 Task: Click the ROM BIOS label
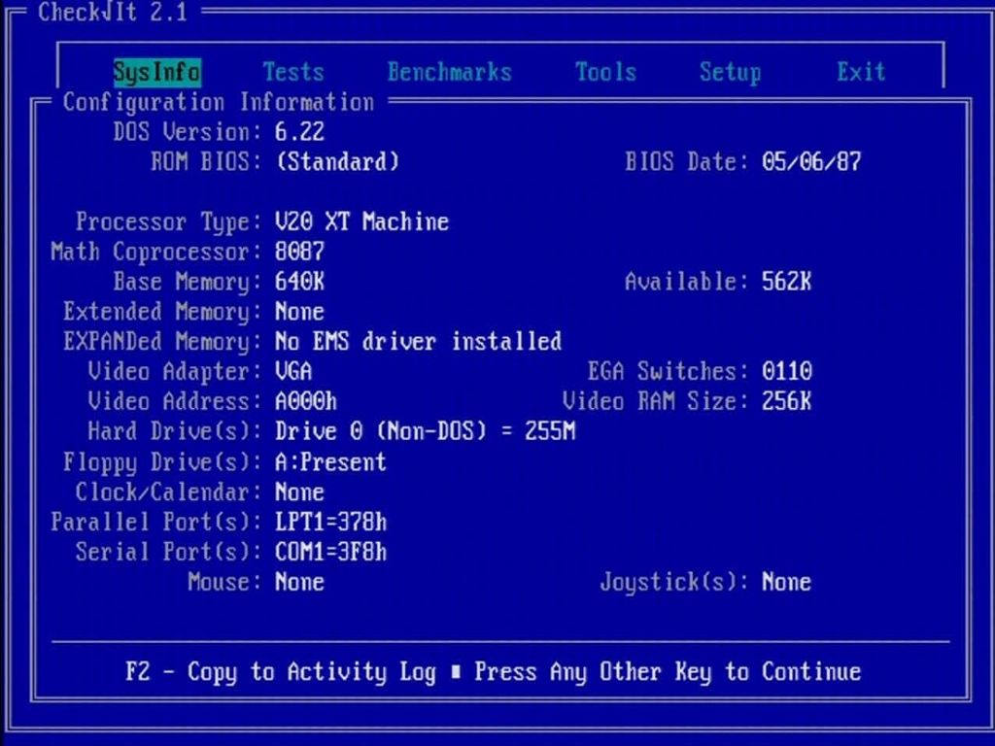click(x=206, y=162)
